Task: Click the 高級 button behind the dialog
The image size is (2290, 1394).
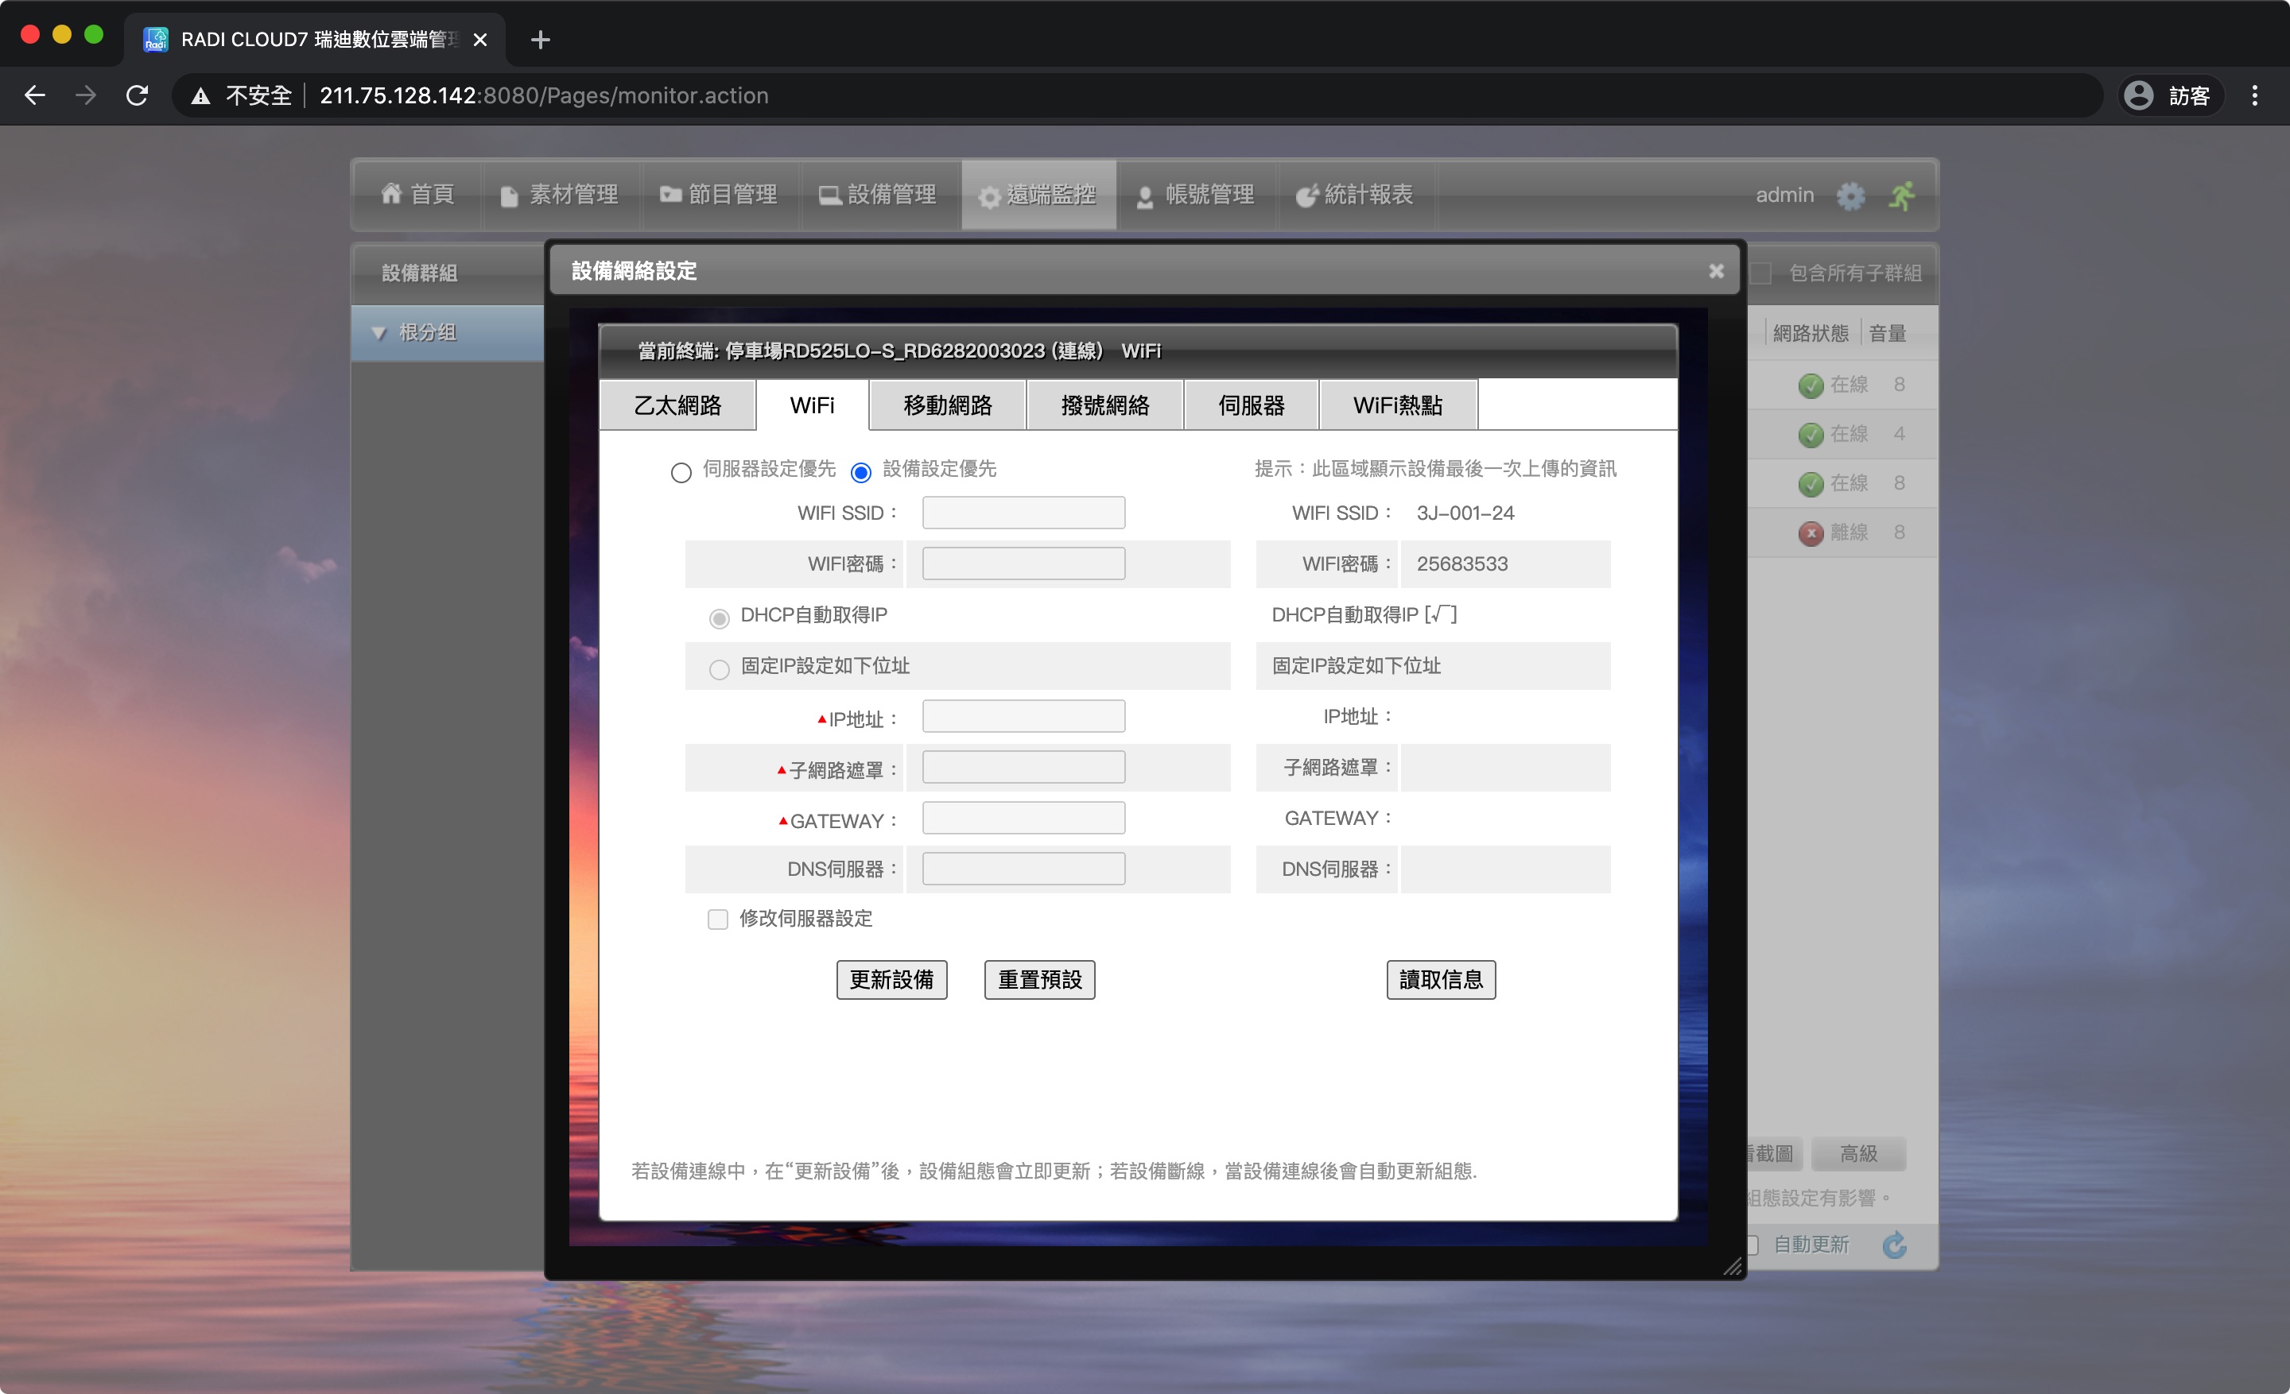Action: [x=1857, y=1153]
